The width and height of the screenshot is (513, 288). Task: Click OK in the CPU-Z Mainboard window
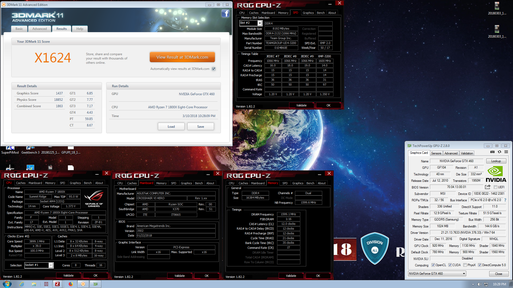click(x=207, y=276)
